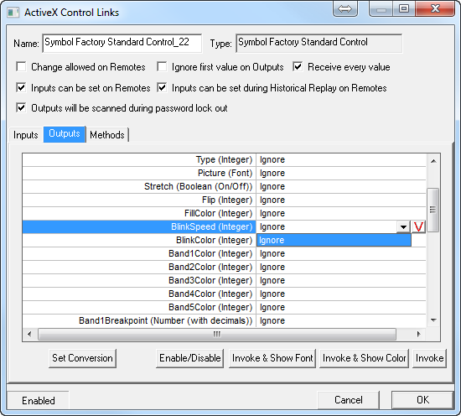Click the vertical scrollbar up arrow
461x416 pixels.
433,161
